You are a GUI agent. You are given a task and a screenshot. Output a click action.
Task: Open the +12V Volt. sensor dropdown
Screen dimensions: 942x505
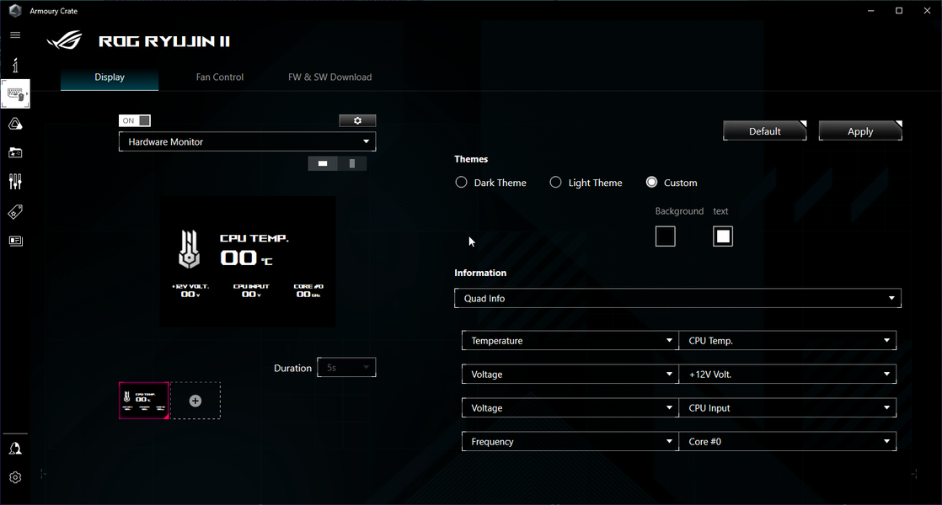point(788,375)
